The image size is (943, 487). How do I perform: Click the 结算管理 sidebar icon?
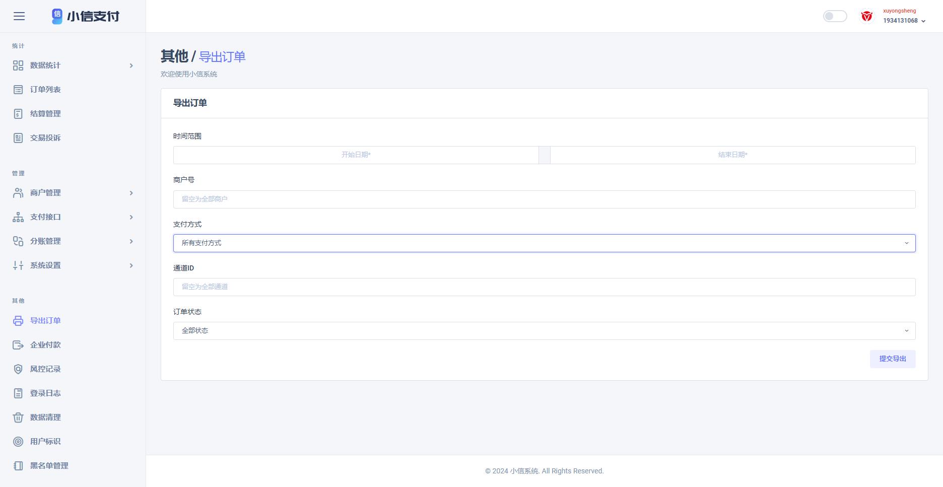point(18,114)
